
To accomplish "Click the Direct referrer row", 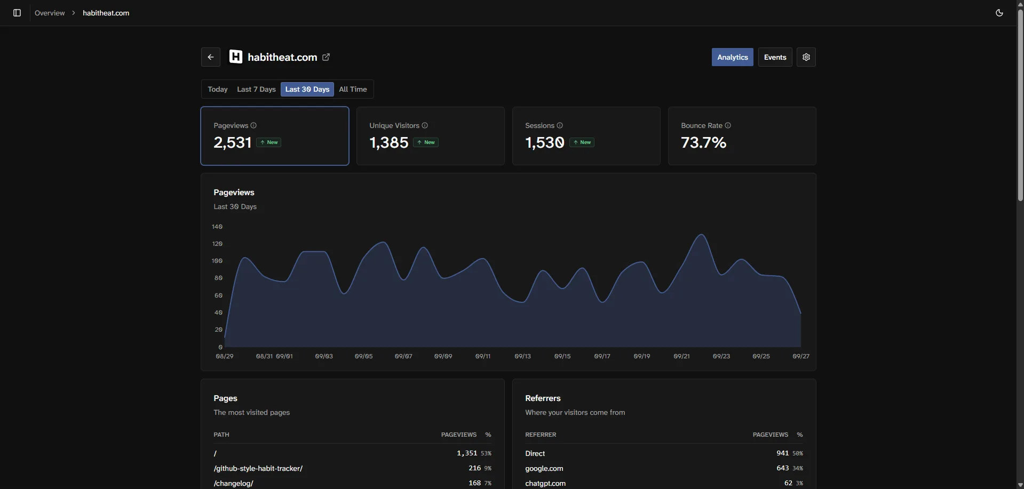I will [x=664, y=453].
